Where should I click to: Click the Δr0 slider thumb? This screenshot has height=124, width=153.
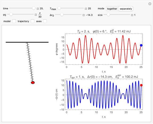[x=62, y=15]
